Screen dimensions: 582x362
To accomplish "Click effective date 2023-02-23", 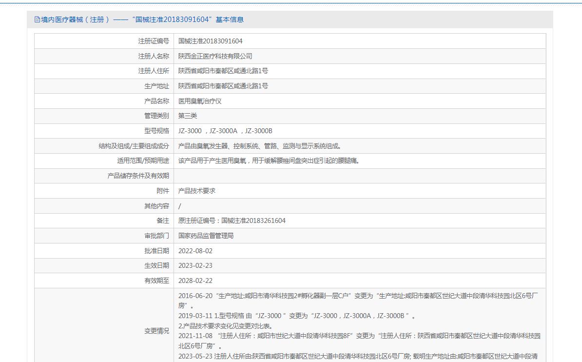I will [195, 265].
